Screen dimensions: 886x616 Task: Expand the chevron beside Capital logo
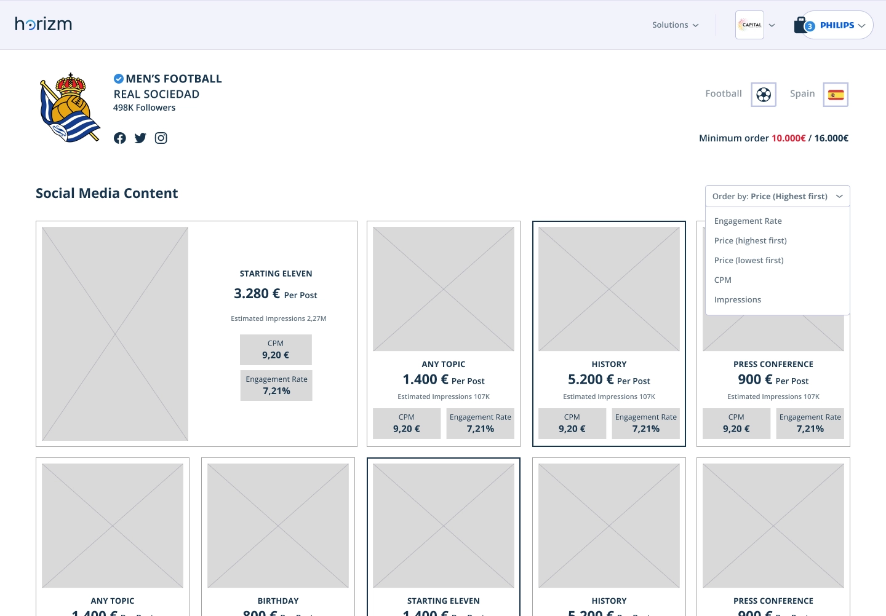(772, 25)
